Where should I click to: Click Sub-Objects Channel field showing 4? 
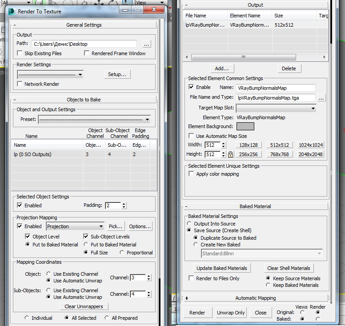pos(138,294)
